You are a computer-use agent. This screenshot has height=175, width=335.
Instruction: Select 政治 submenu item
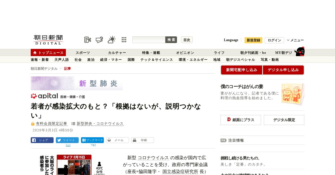(x=91, y=60)
